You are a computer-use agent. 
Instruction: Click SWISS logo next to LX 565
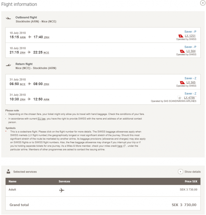coord(182,83)
